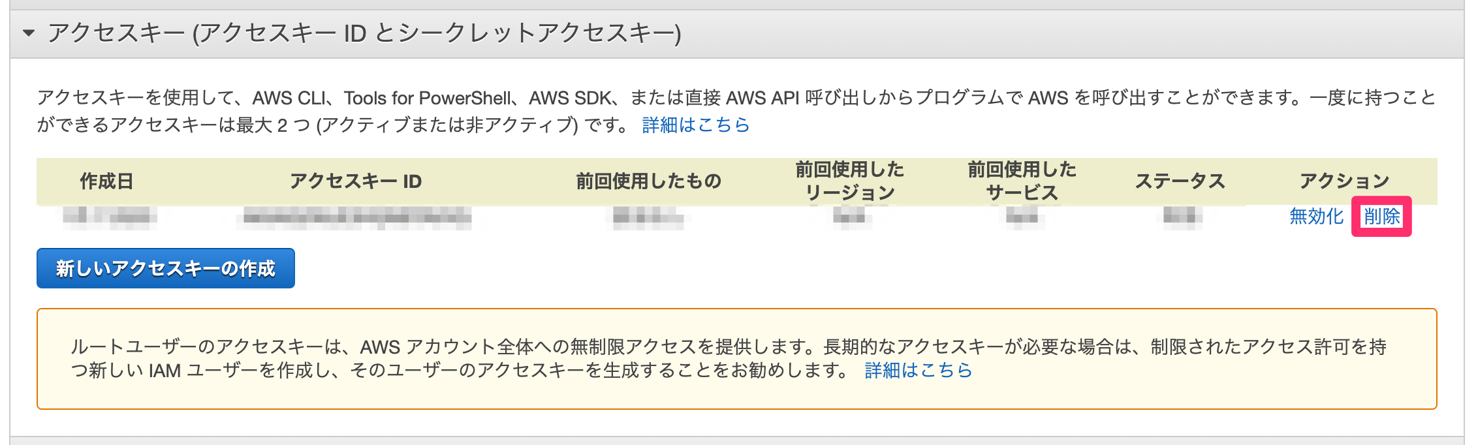Image resolution: width=1478 pixels, height=445 pixels.
Task: Select the 作成日 column header
Action: (106, 181)
